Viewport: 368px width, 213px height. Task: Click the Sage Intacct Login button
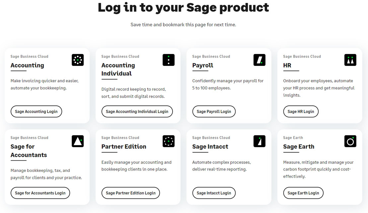point(214,193)
